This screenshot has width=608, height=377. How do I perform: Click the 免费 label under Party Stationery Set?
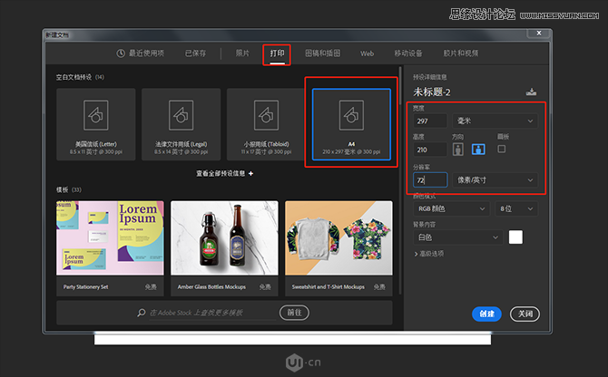click(151, 286)
